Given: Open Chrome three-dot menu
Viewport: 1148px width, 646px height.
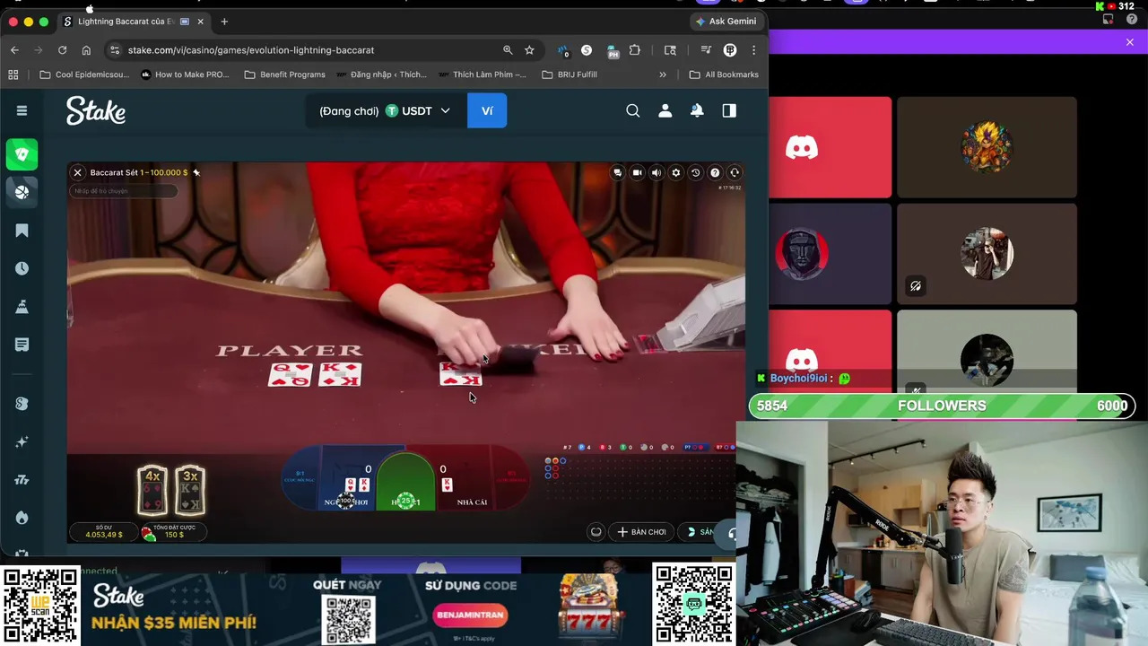Looking at the screenshot, I should point(753,50).
